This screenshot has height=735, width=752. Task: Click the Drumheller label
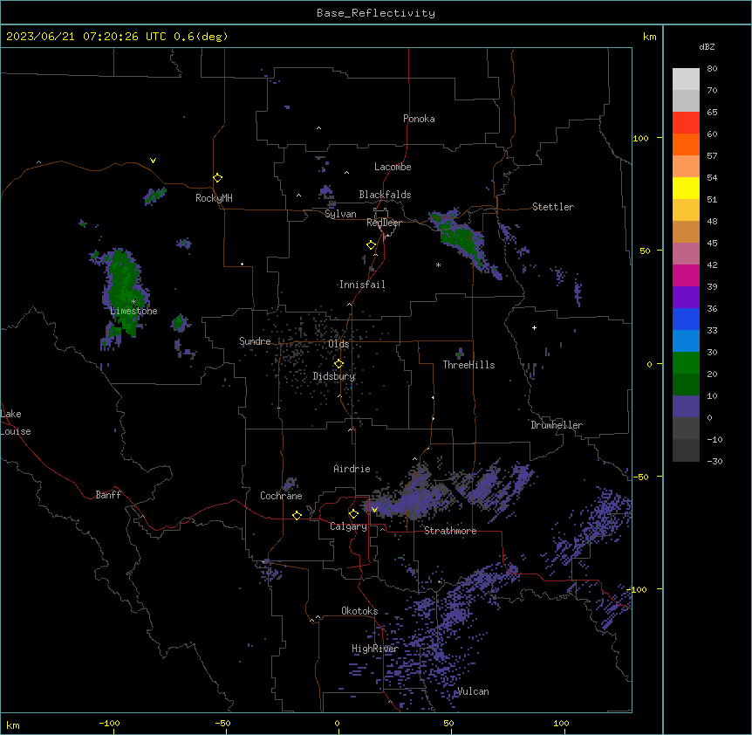557,425
